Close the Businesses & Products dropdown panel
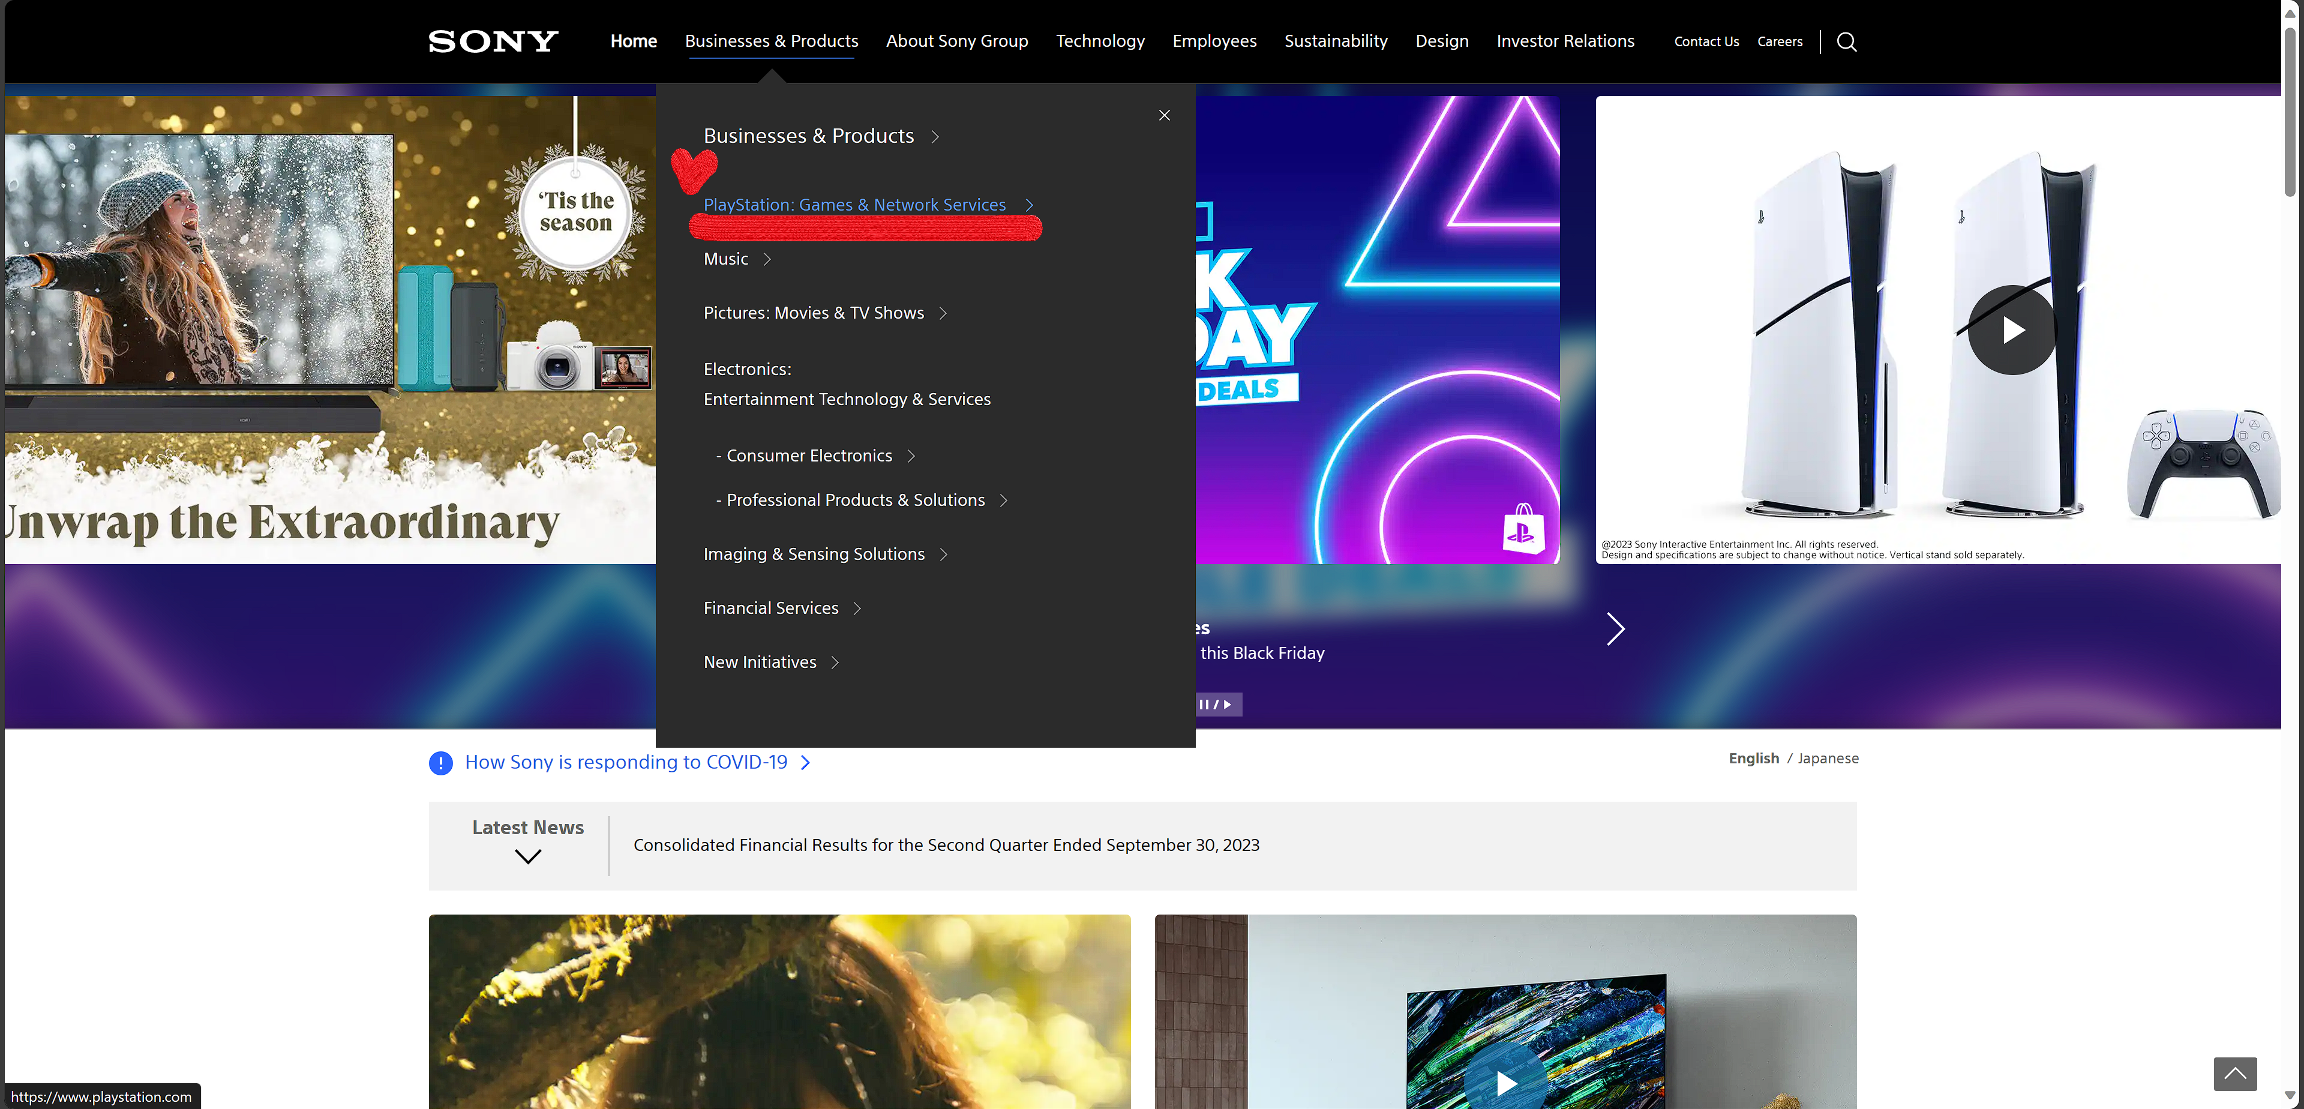Screen dimensions: 2304x1109 (1163, 115)
